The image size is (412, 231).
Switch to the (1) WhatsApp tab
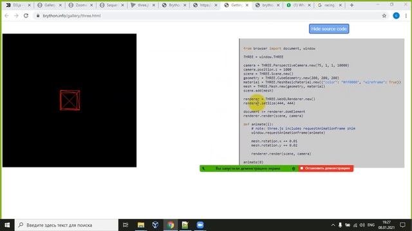pos(298,5)
